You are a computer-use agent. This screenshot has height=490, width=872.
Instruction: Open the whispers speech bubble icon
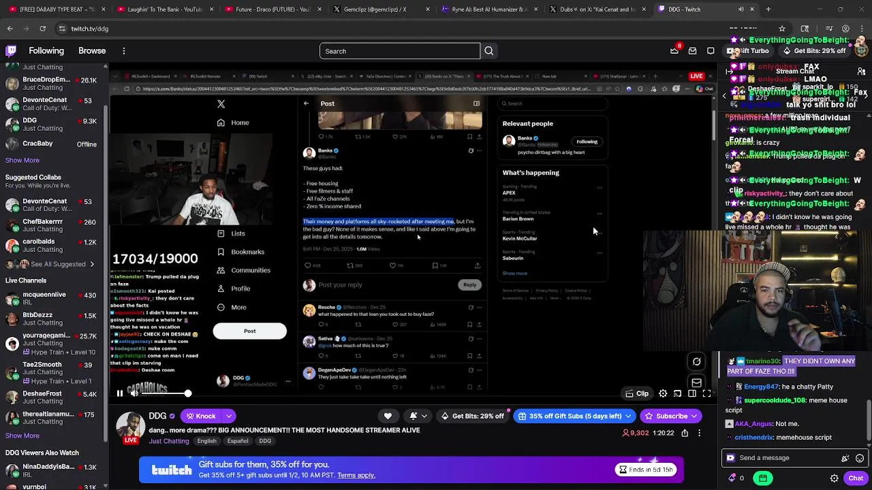(x=711, y=51)
